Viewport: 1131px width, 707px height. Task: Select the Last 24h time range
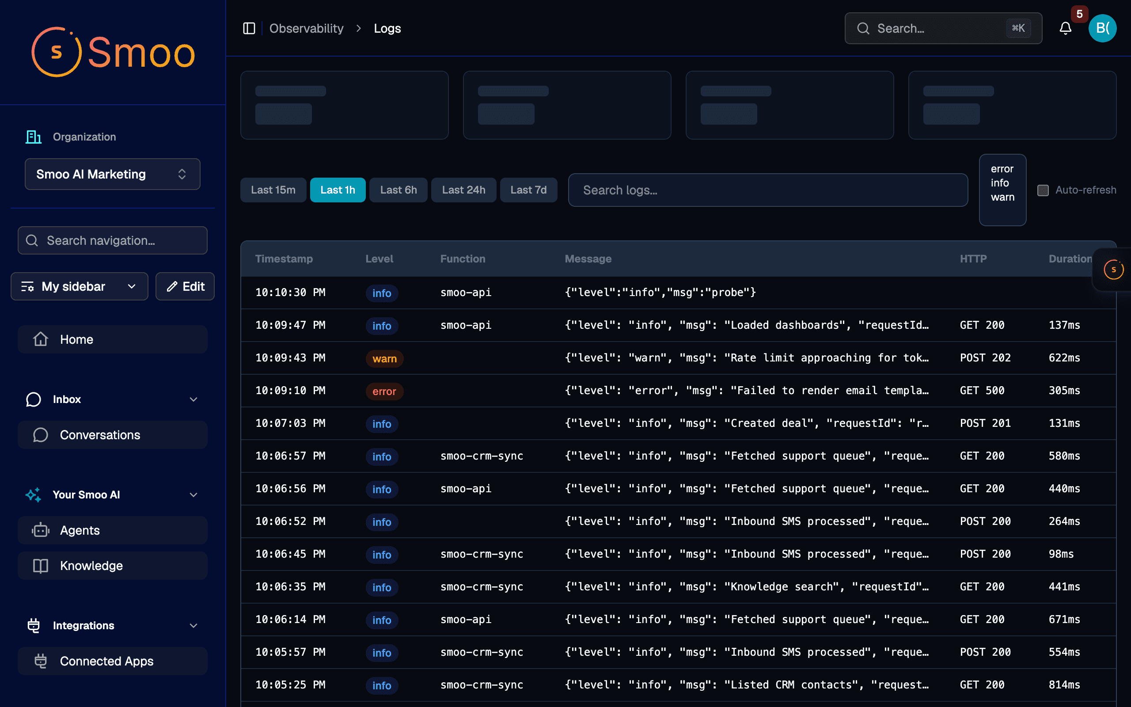click(463, 190)
